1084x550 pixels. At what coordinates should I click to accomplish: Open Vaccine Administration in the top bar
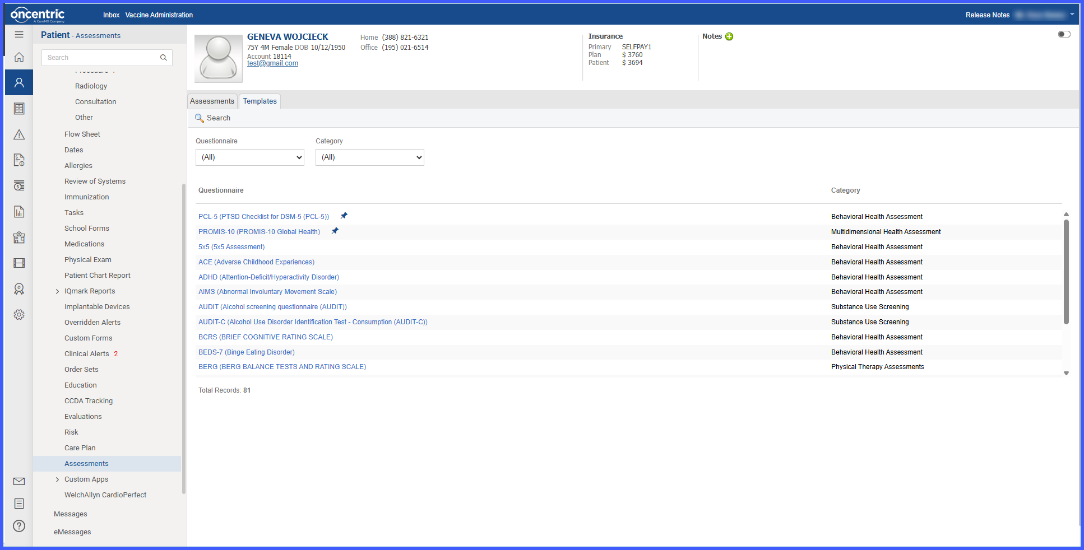point(159,15)
